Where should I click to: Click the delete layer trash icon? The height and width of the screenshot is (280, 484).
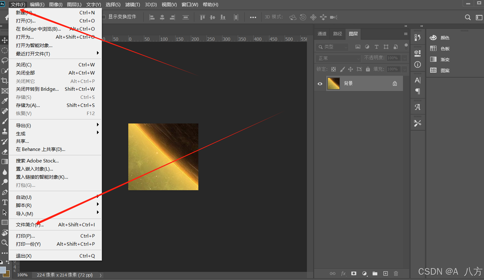396,273
